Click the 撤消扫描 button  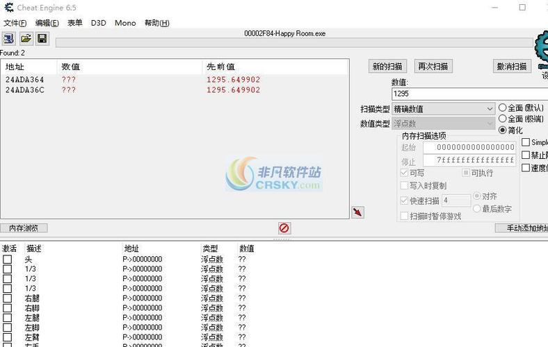point(512,66)
